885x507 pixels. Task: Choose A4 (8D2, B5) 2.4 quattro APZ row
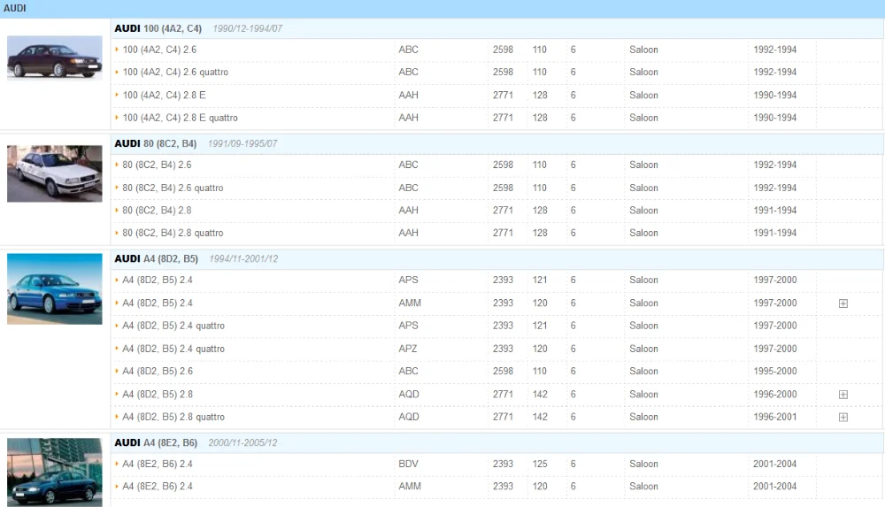[496, 349]
